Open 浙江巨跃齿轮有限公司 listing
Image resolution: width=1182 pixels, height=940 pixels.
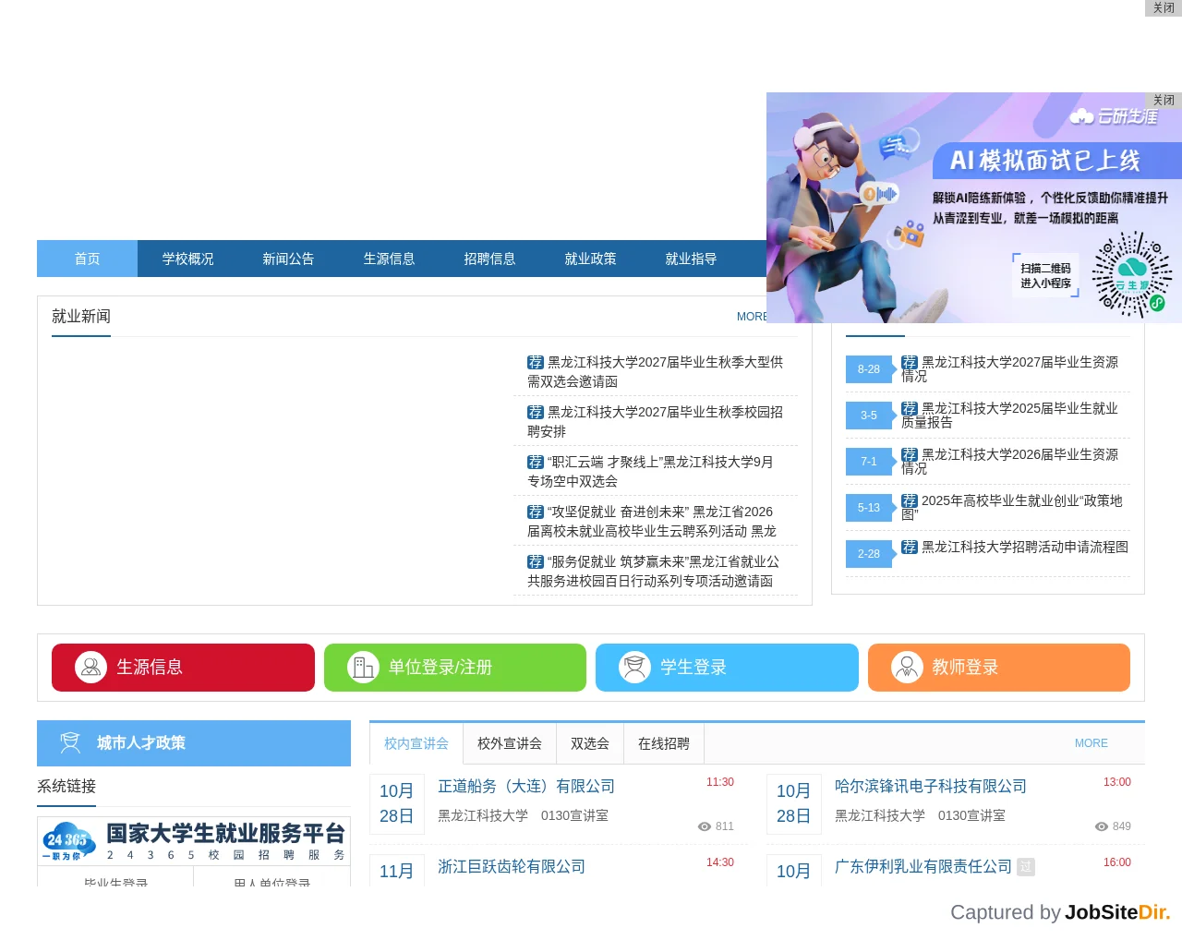tap(512, 866)
